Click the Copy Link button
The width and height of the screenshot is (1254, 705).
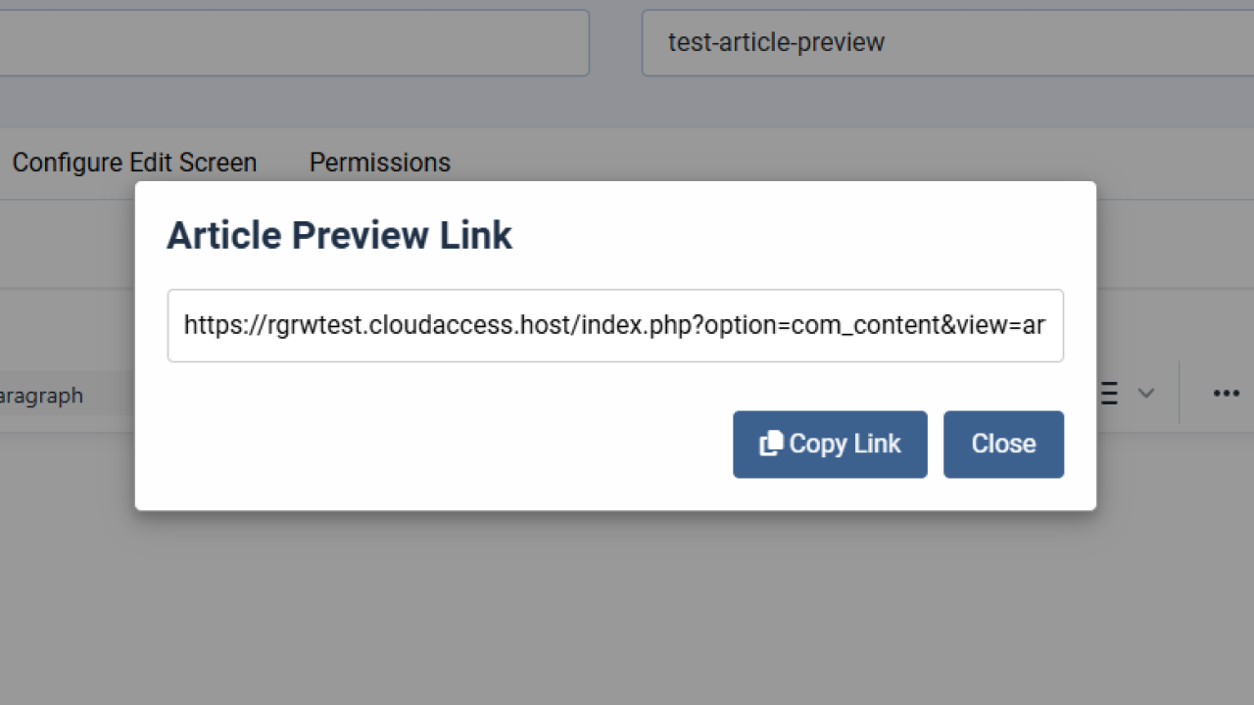click(830, 444)
